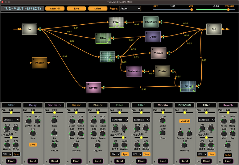Viewport: 239px width, 165px height.
Task: Click the Reverb Damp knob
Action: click(x=233, y=121)
